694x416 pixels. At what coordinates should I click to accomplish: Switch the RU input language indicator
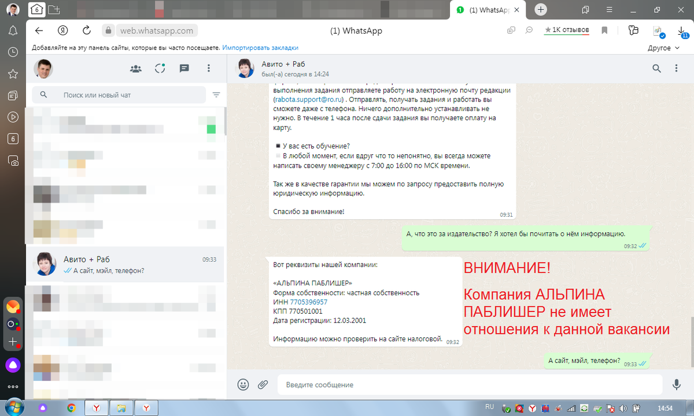[x=489, y=407]
